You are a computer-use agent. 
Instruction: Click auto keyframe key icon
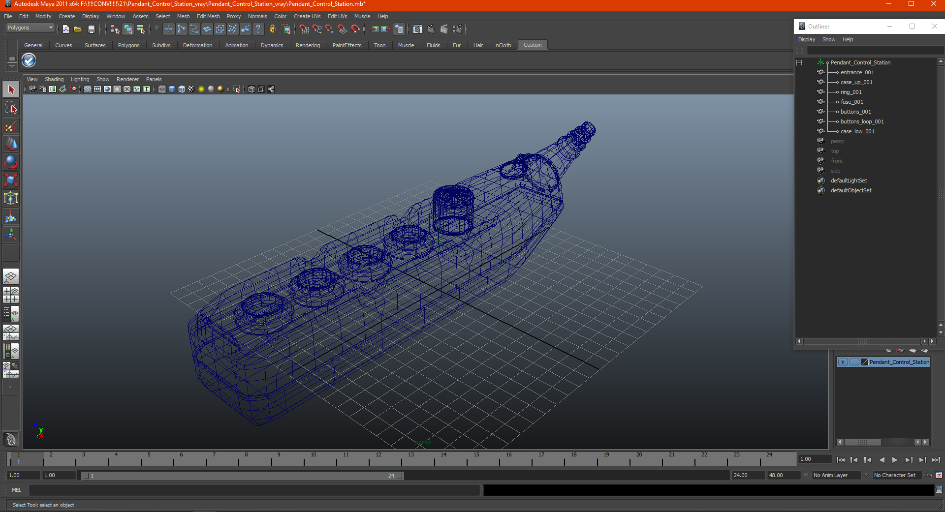tap(928, 475)
